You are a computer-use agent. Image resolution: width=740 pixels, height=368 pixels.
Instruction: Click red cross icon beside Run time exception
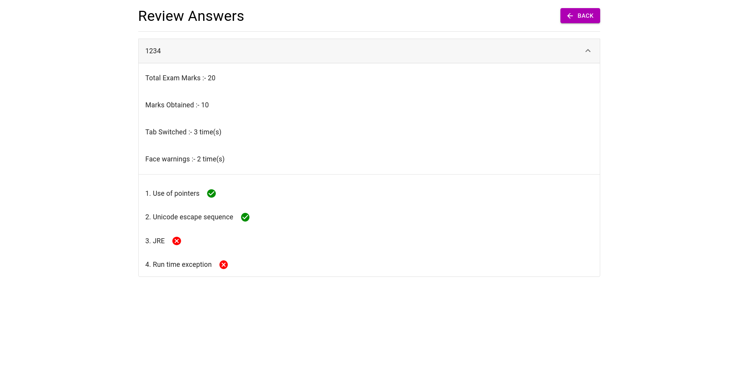(x=224, y=265)
